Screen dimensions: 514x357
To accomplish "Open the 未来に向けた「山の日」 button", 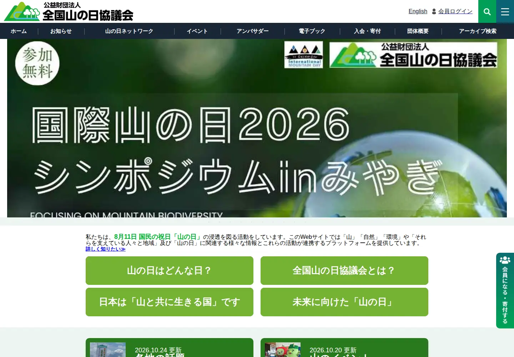I will [344, 302].
